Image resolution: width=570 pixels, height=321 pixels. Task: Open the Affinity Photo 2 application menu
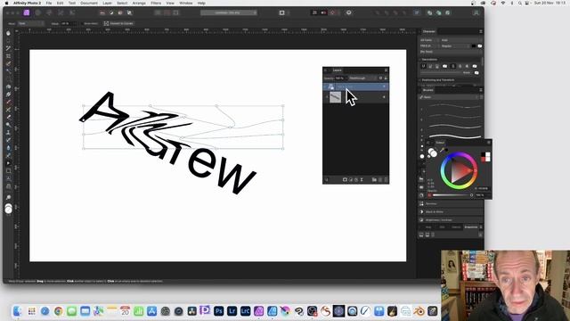coord(27,3)
